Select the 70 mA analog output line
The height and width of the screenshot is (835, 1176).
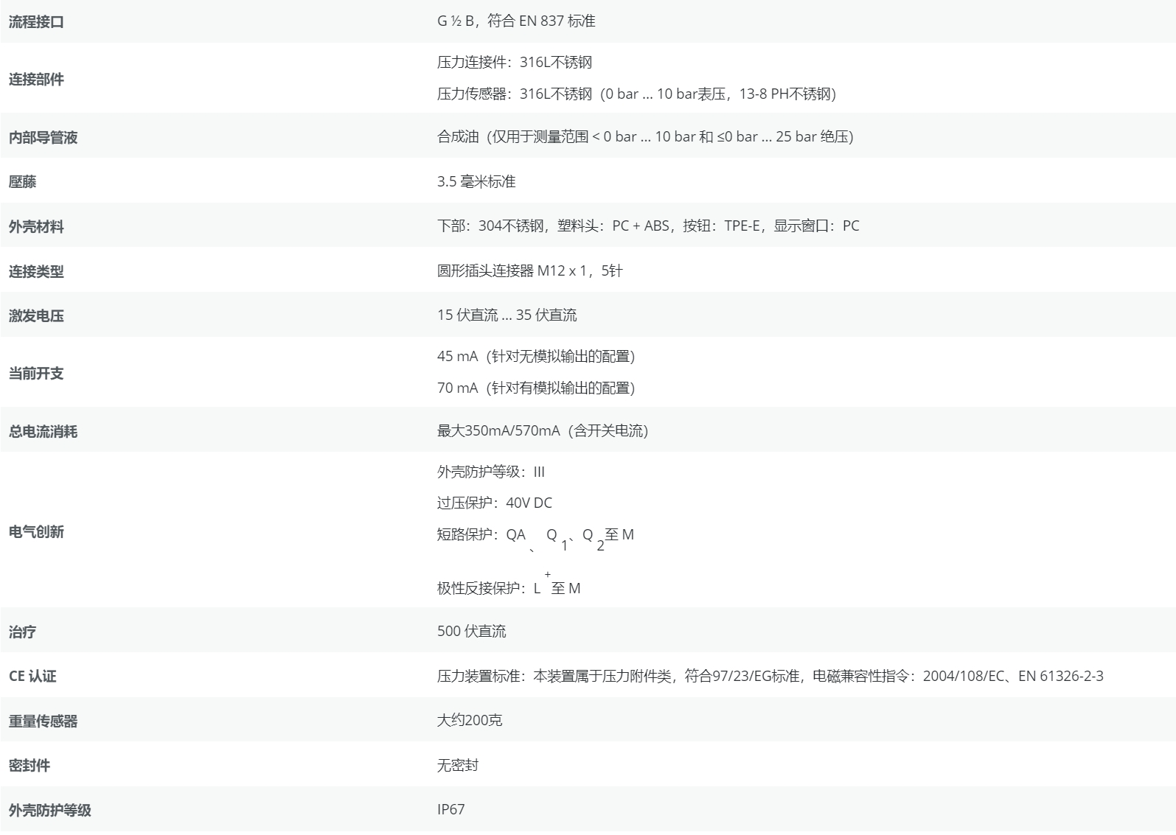click(x=535, y=388)
